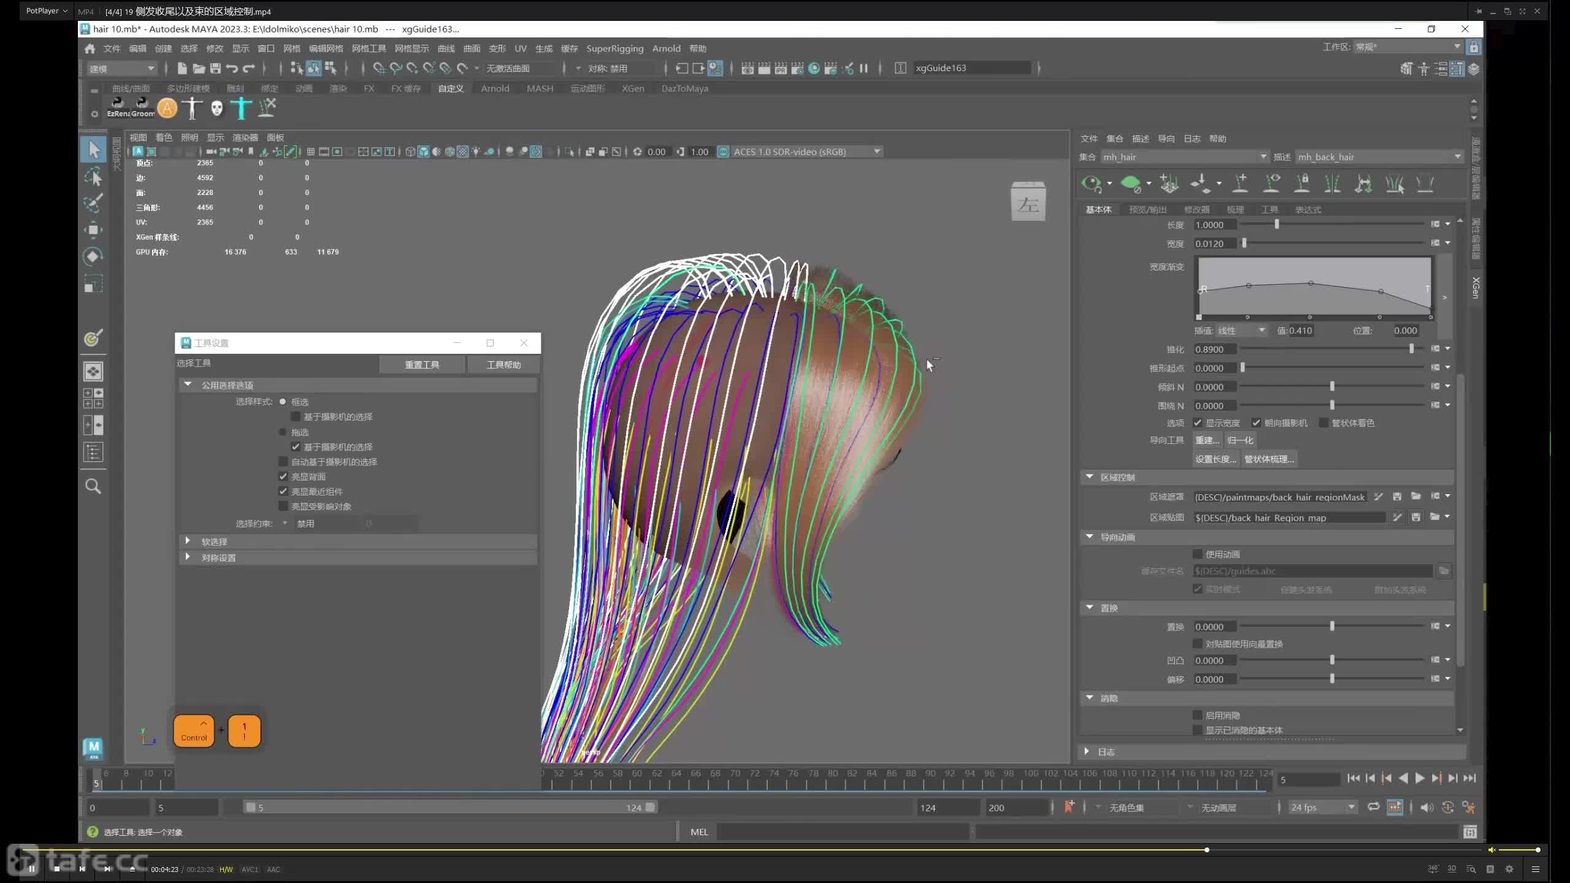Toggle the tube shade checkbox

click(1323, 422)
